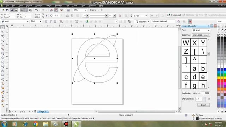Open the Edit menu

coord(13,6)
